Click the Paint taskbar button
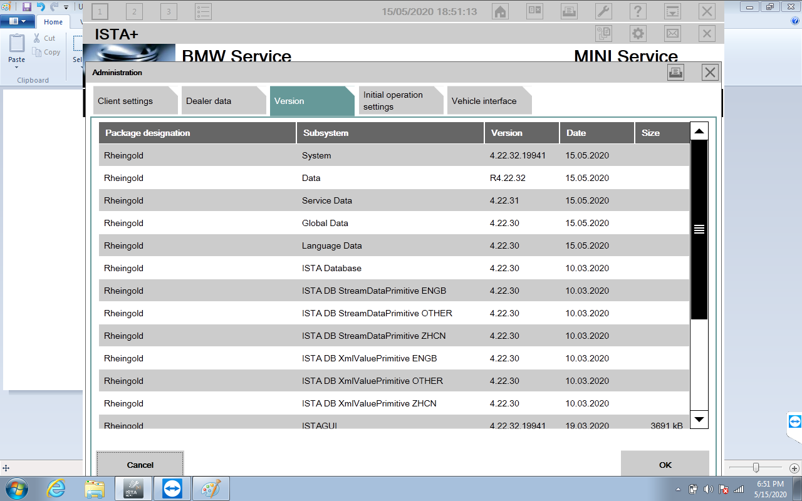 coord(210,488)
